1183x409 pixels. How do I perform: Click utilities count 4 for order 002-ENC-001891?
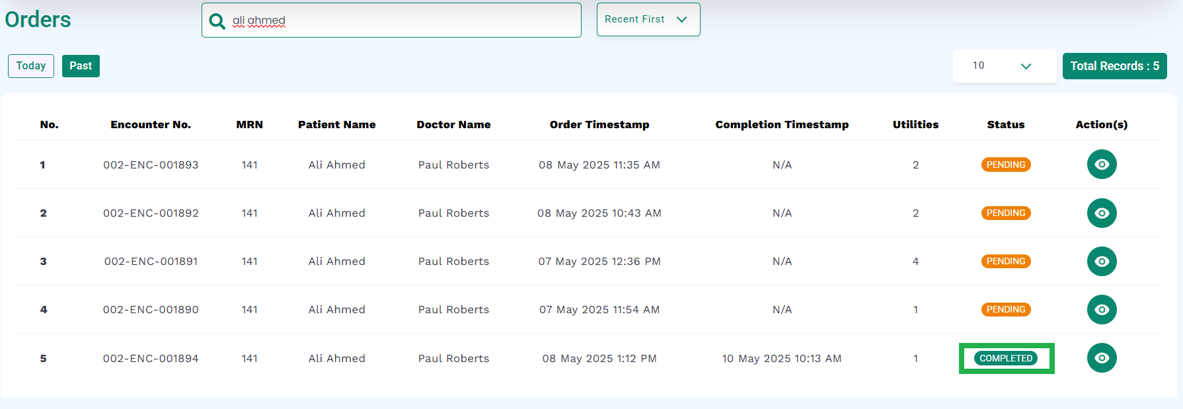[915, 261]
